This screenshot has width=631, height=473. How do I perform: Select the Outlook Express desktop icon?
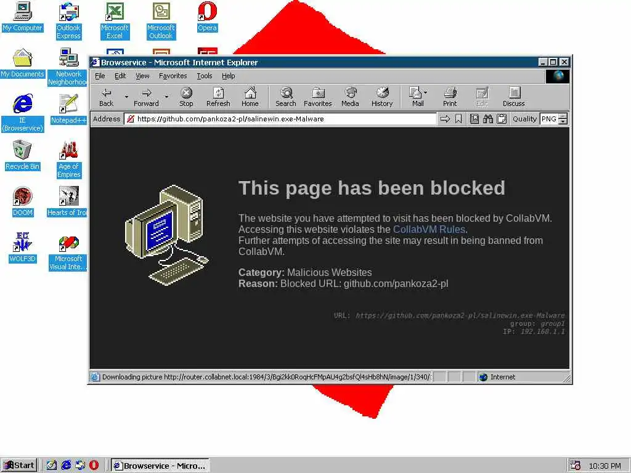point(68,21)
